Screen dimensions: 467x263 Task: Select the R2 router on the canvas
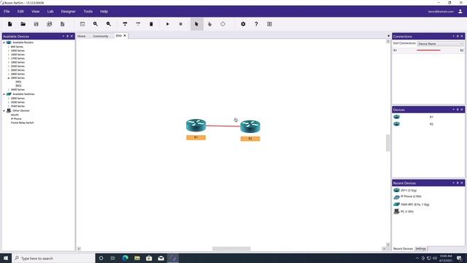tap(250, 126)
